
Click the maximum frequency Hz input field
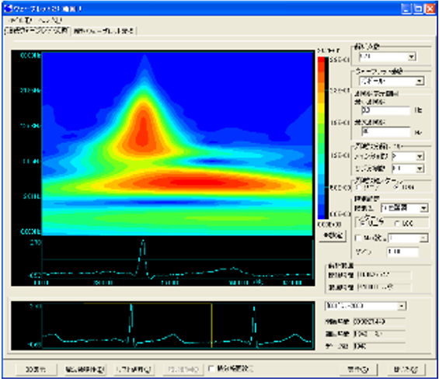click(385, 131)
